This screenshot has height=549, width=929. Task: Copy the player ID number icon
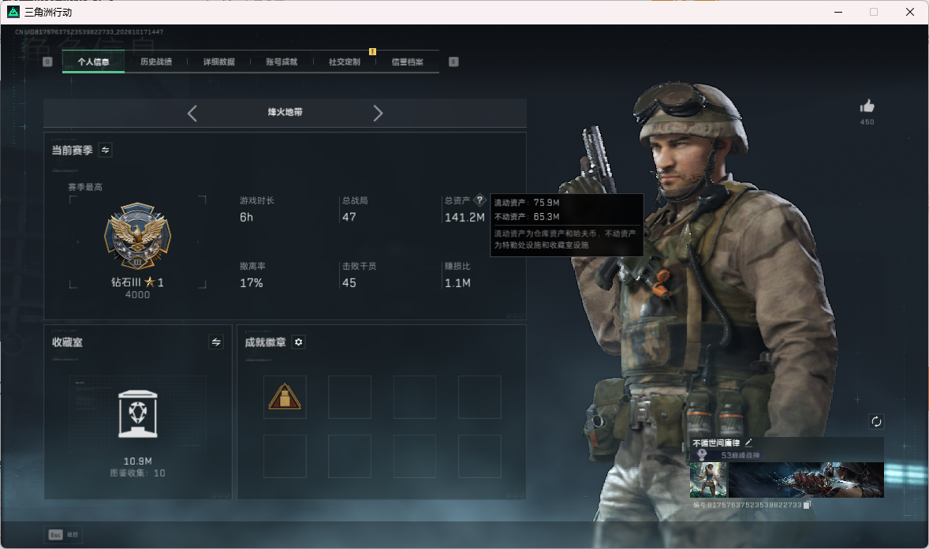click(x=806, y=505)
